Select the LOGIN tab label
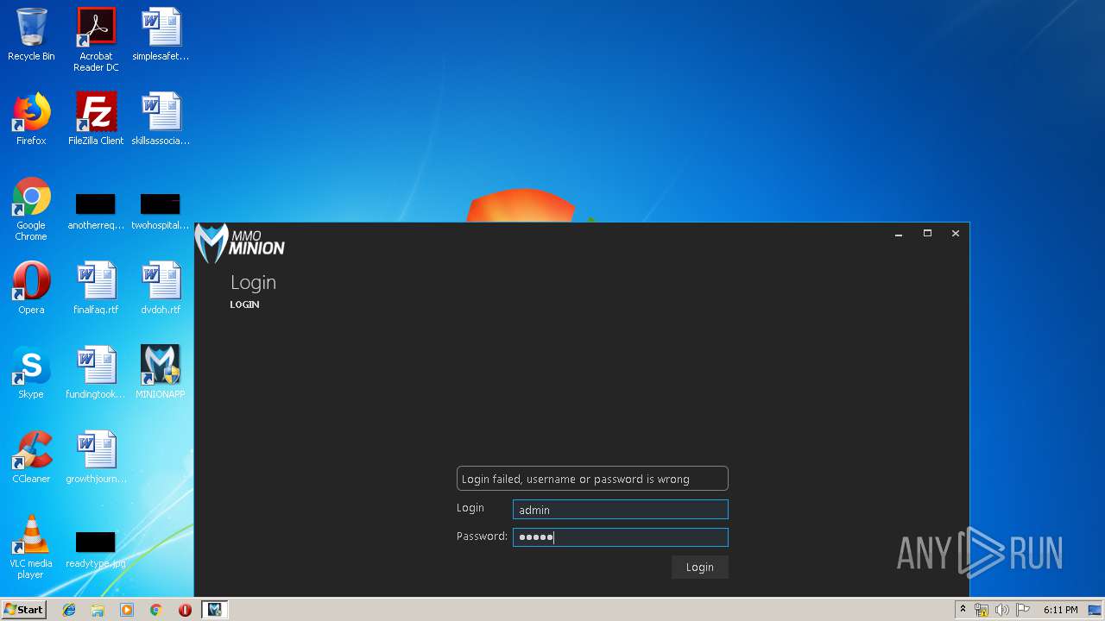The height and width of the screenshot is (621, 1105). pyautogui.click(x=244, y=304)
